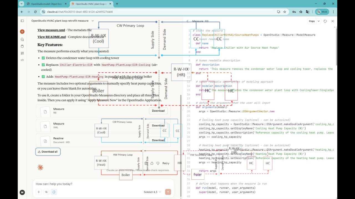355x199 pixels.
Task: Open the Sonnet 4.5 model selector
Action: point(152,192)
